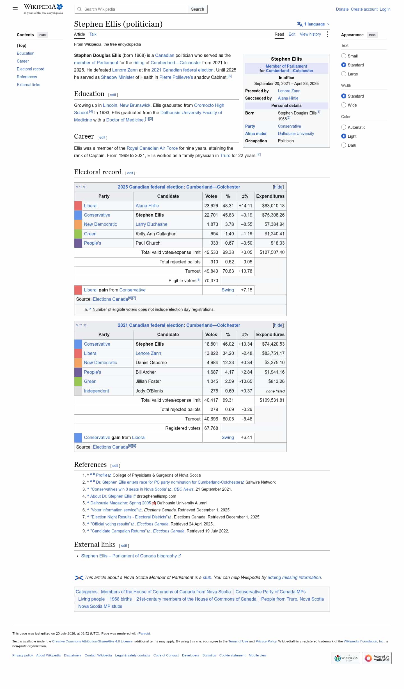This screenshot has height=689, width=404.
Task: Open Alana Hirtle link in infobox
Action: tap(288, 98)
